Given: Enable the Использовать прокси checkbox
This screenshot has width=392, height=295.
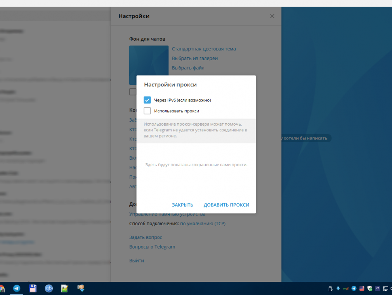Looking at the screenshot, I should pos(147,110).
